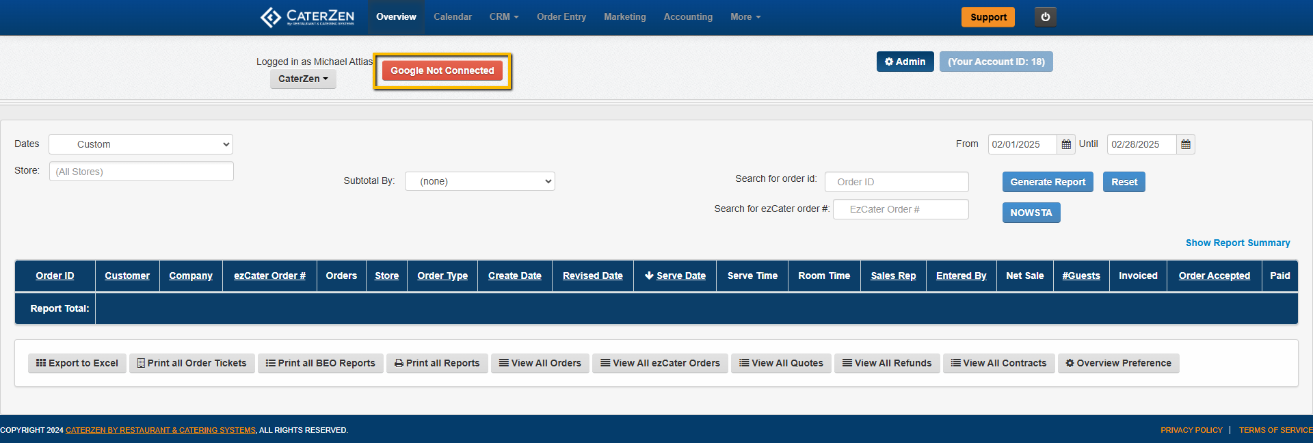Expand the CRM menu
1313x443 pixels.
click(504, 17)
